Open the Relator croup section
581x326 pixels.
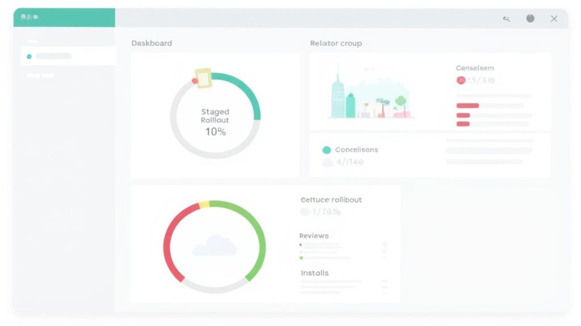pyautogui.click(x=336, y=43)
